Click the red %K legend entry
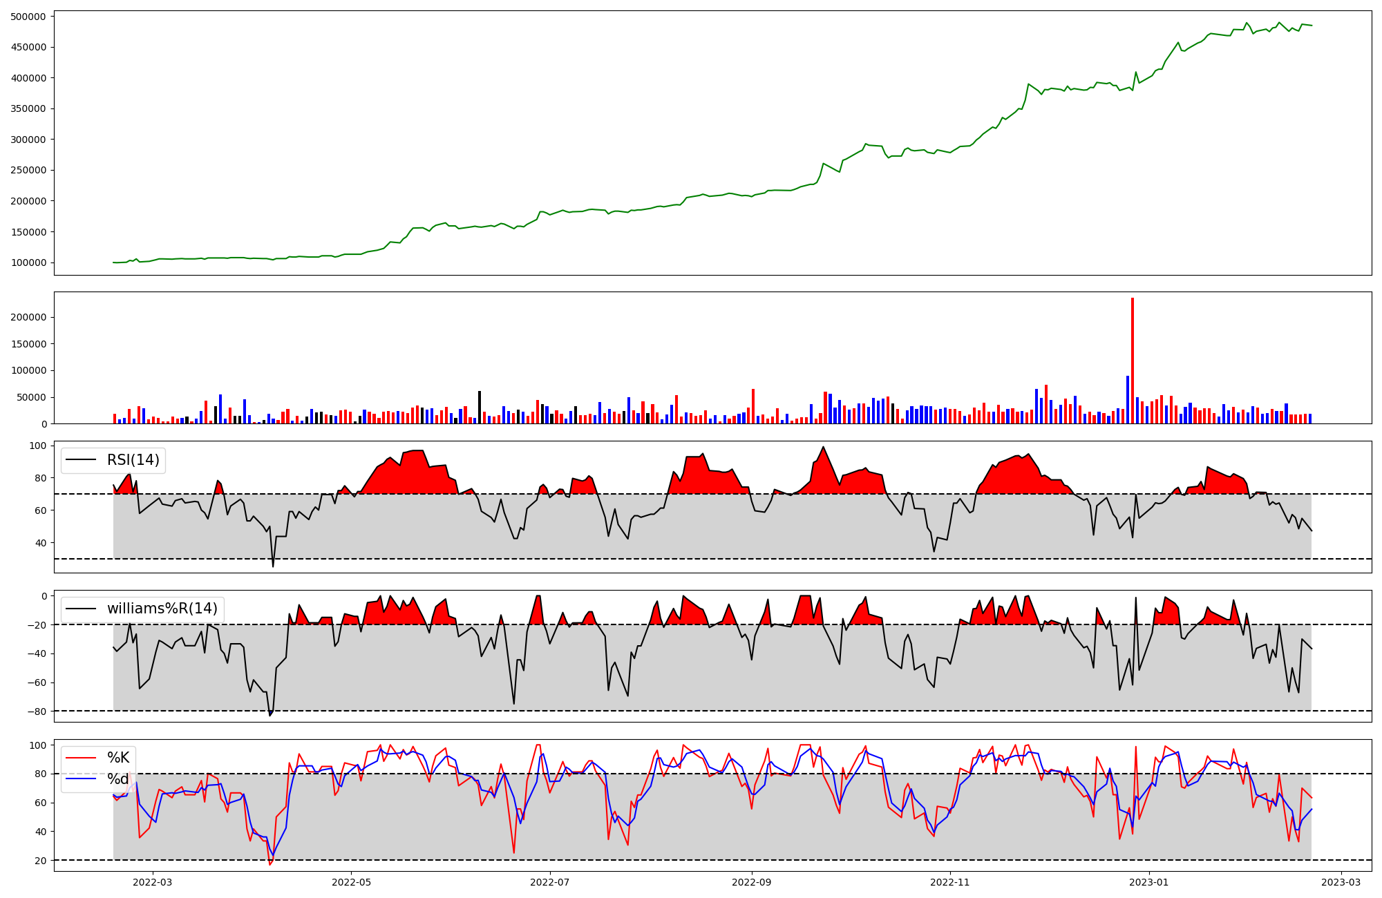The height and width of the screenshot is (898, 1382). pos(118,758)
